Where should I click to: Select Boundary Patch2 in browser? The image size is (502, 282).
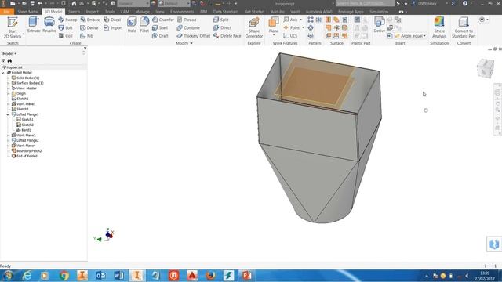click(27, 151)
